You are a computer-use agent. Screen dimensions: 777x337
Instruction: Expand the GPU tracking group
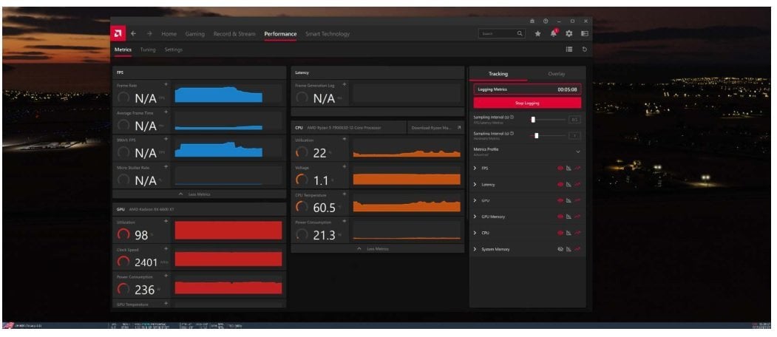tap(475, 201)
